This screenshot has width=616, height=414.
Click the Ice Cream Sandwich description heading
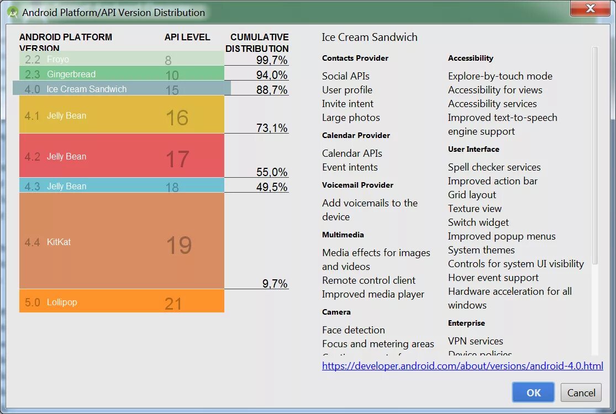(x=370, y=37)
